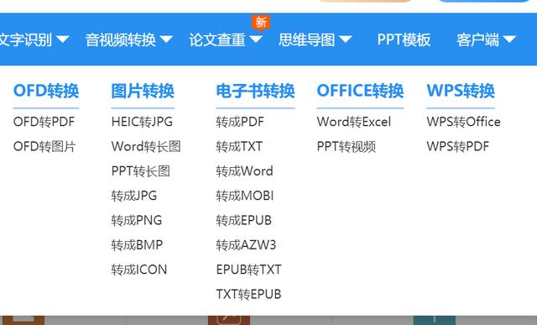Expand the 文字识别 dropdown arrow
The image size is (537, 325).
(63, 39)
